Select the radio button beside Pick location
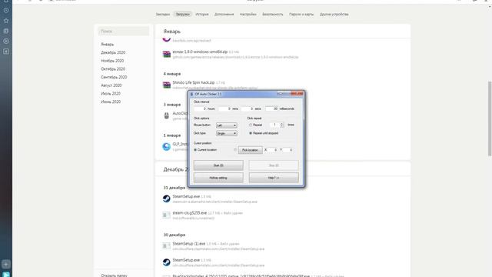Screen dimensions: 492x277 235,150
